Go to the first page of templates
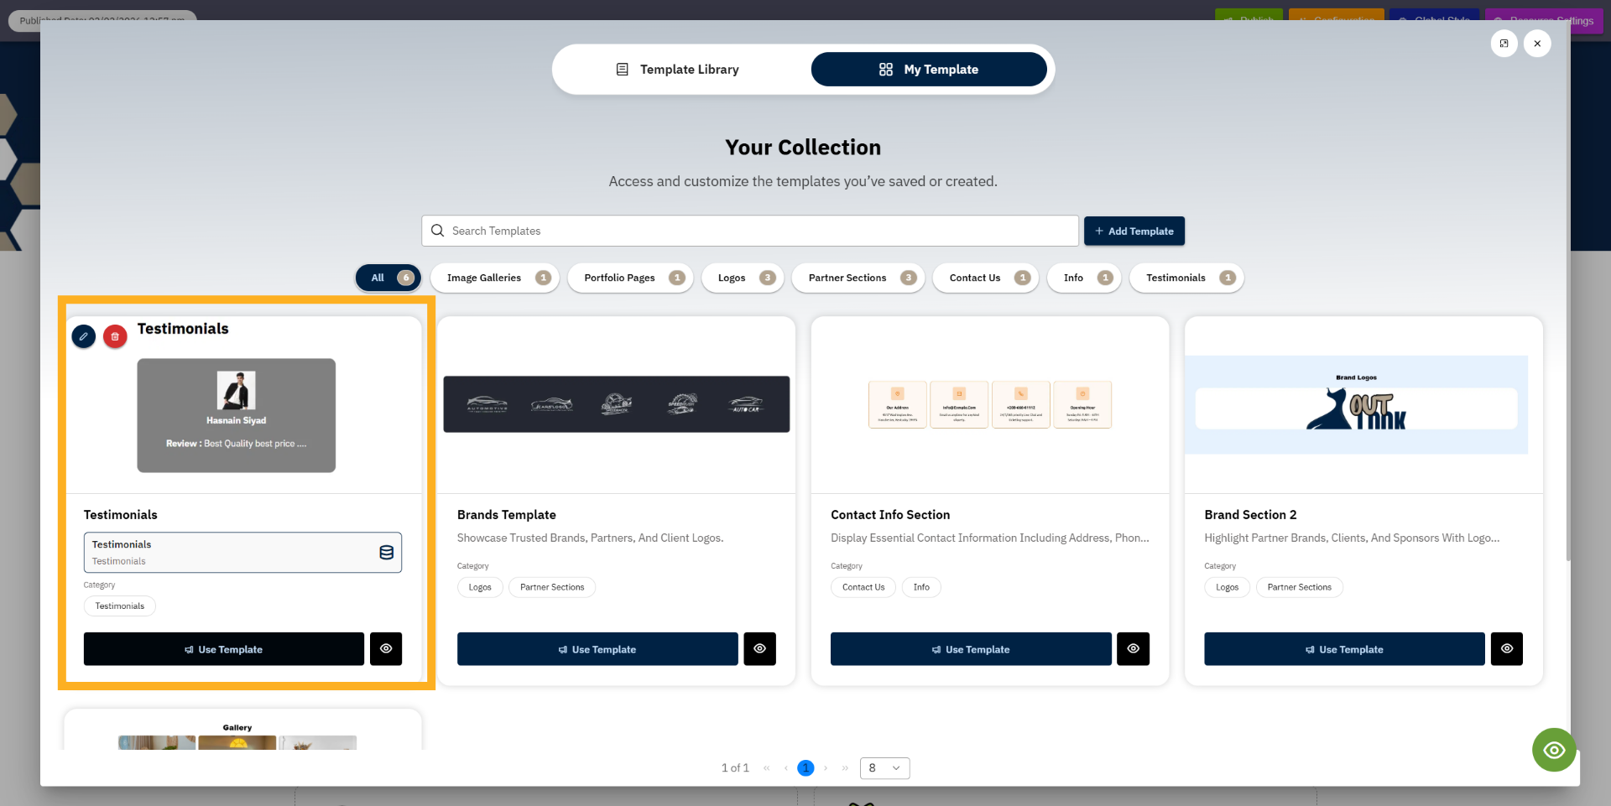Viewport: 1611px width, 806px height. click(766, 767)
